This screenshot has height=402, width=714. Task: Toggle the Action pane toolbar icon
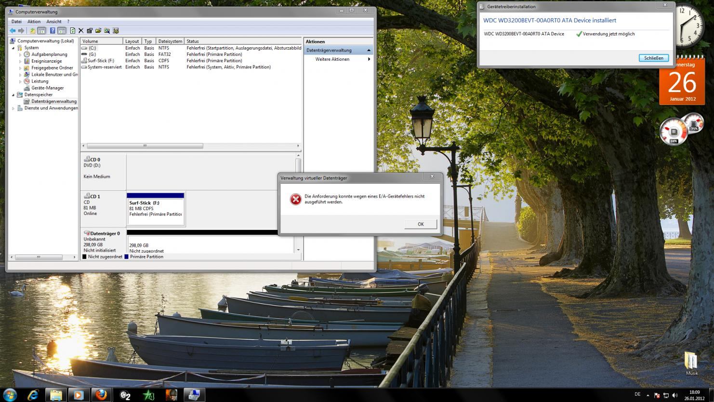62,31
